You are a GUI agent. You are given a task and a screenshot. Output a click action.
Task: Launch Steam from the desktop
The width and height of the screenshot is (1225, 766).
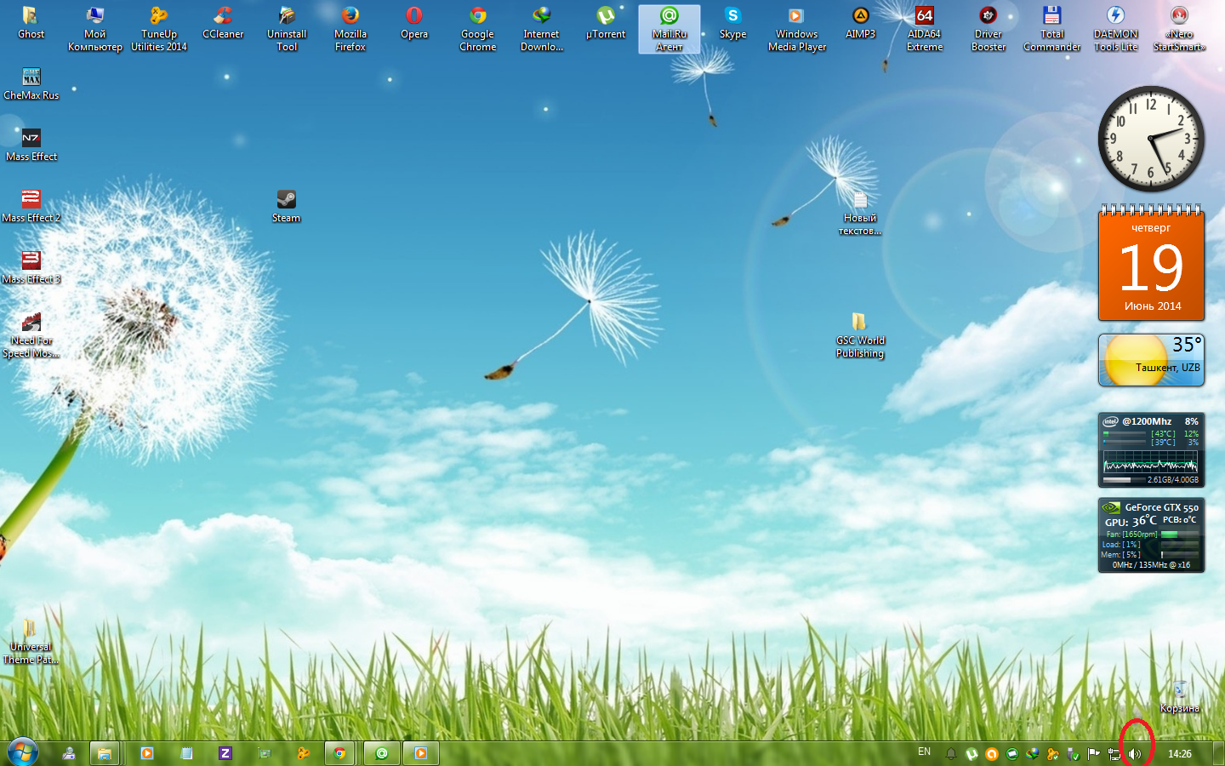(287, 207)
